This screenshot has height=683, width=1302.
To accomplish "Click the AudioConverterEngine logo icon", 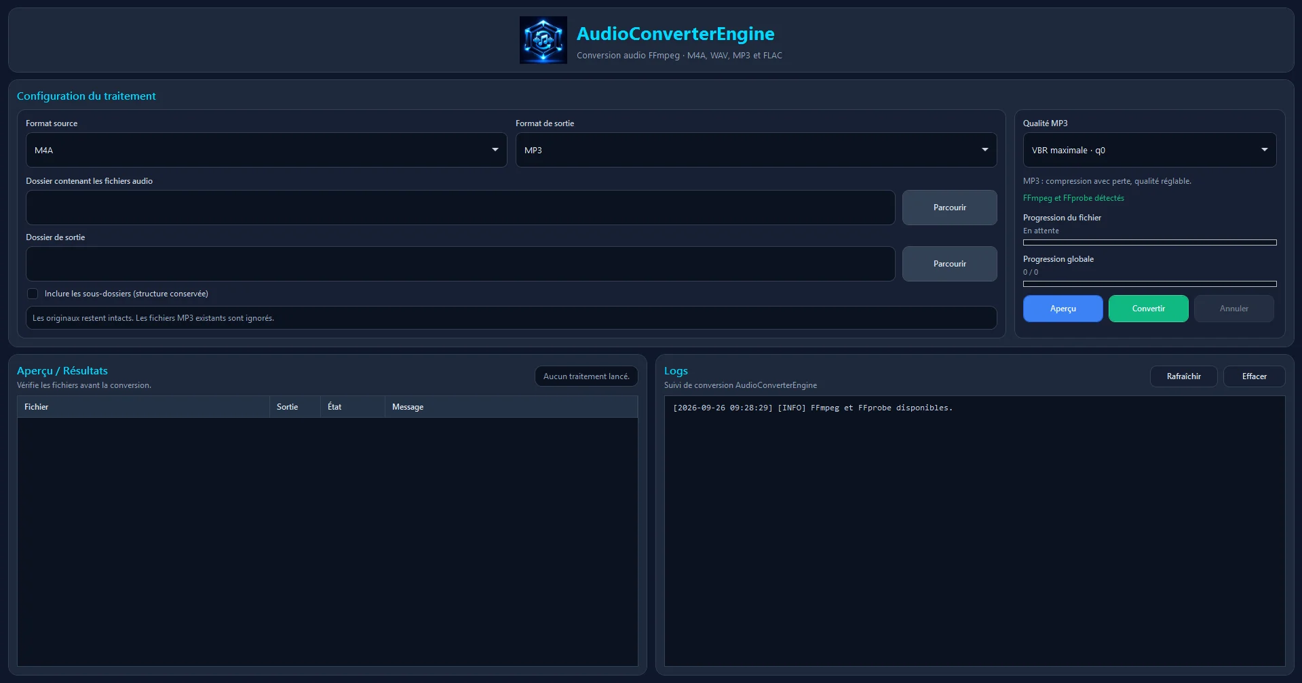I will pos(543,40).
